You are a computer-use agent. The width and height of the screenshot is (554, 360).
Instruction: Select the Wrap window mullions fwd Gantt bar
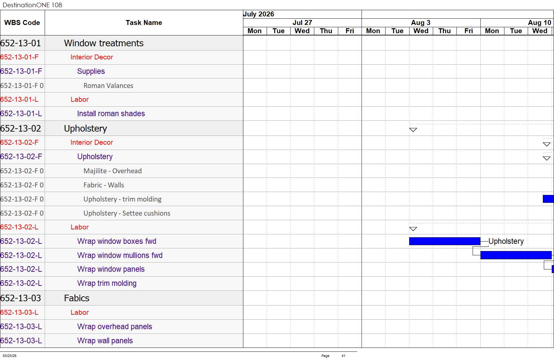tap(516, 255)
